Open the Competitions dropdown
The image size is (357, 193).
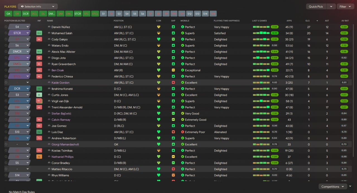333,187
